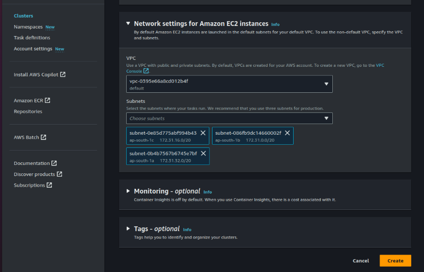The width and height of the screenshot is (424, 272).
Task: Go to Clusters in sidebar
Action: (x=23, y=16)
